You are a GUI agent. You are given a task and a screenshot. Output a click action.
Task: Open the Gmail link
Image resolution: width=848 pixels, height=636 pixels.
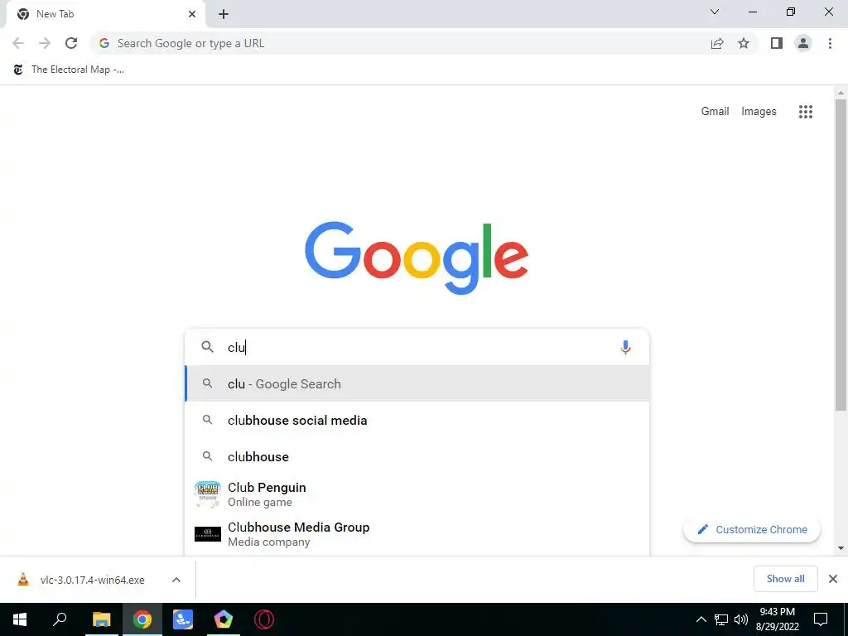(x=715, y=112)
